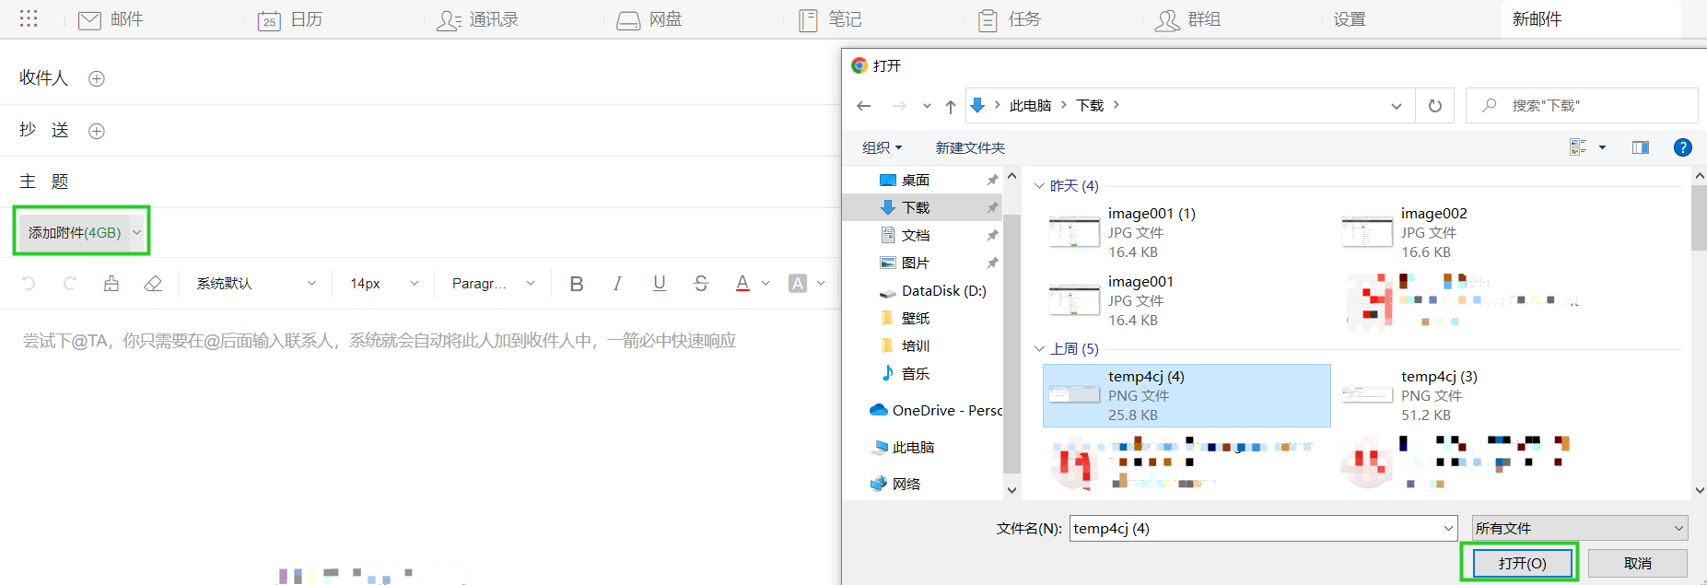The image size is (1707, 585).
Task: Go back in the file dialog
Action: coord(864,106)
